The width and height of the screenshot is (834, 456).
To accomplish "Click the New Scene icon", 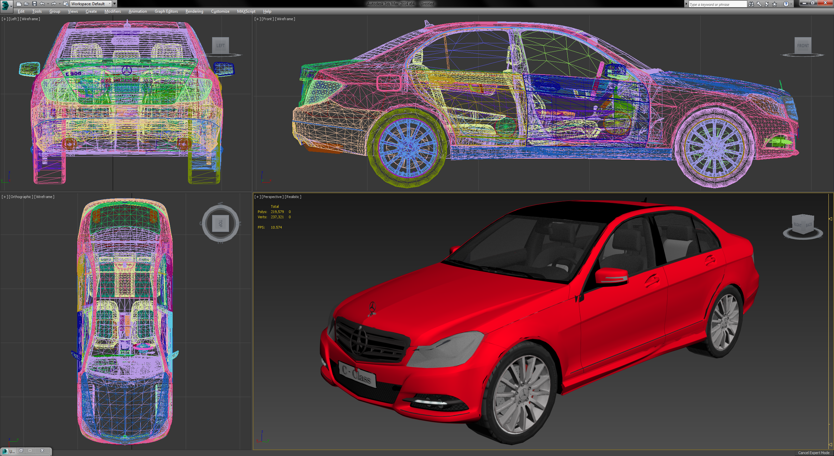I will point(19,4).
